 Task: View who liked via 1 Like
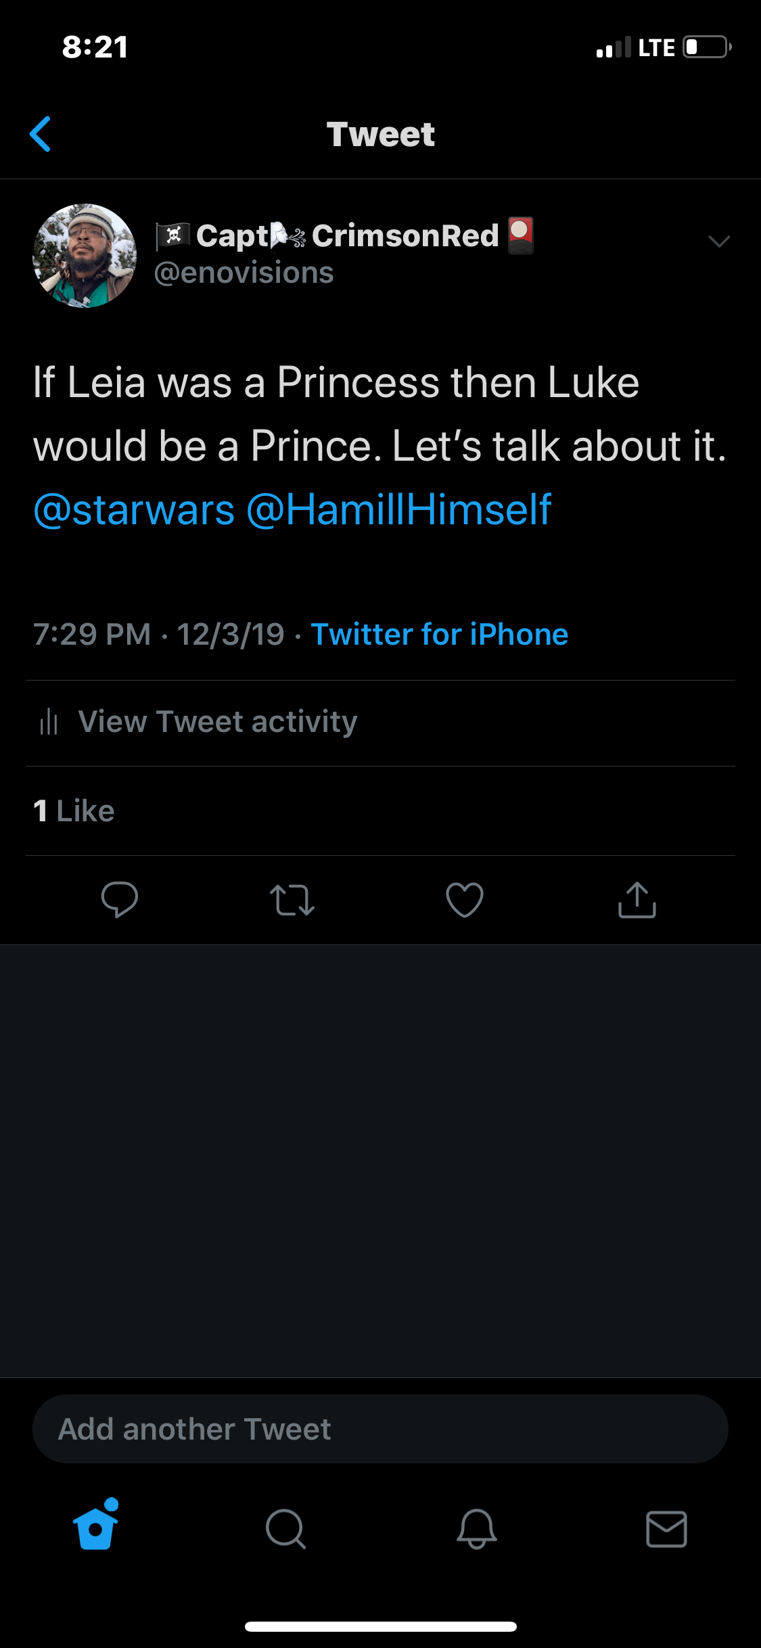pyautogui.click(x=74, y=810)
